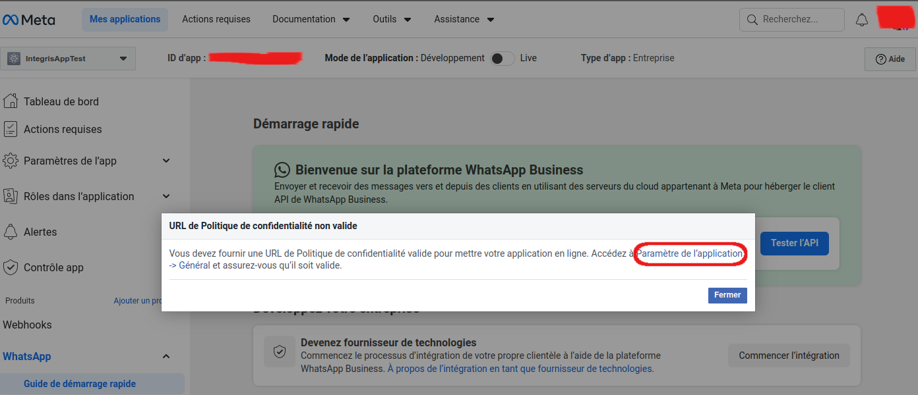Select Contrôle app in sidebar
The width and height of the screenshot is (918, 395).
[53, 267]
